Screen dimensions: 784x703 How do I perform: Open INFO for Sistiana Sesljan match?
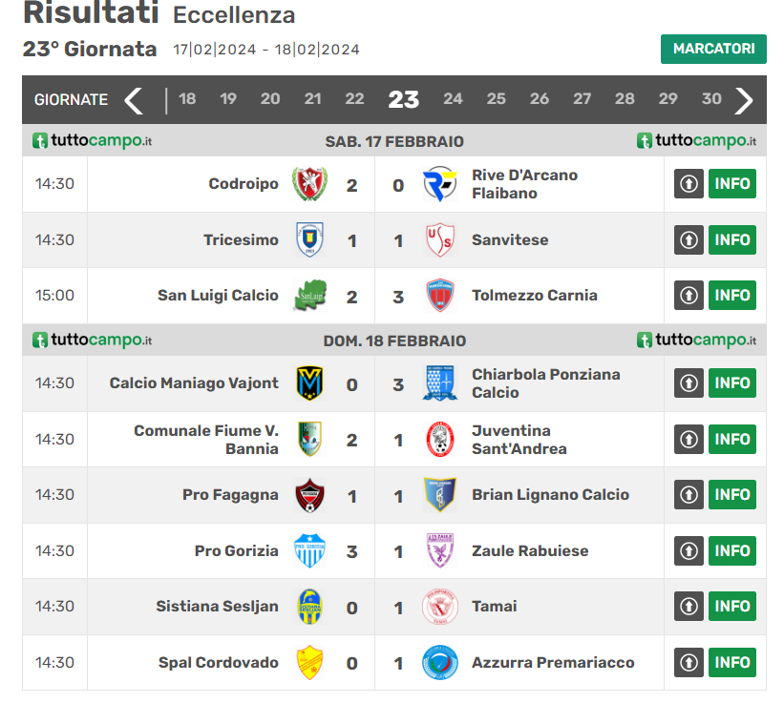[732, 606]
